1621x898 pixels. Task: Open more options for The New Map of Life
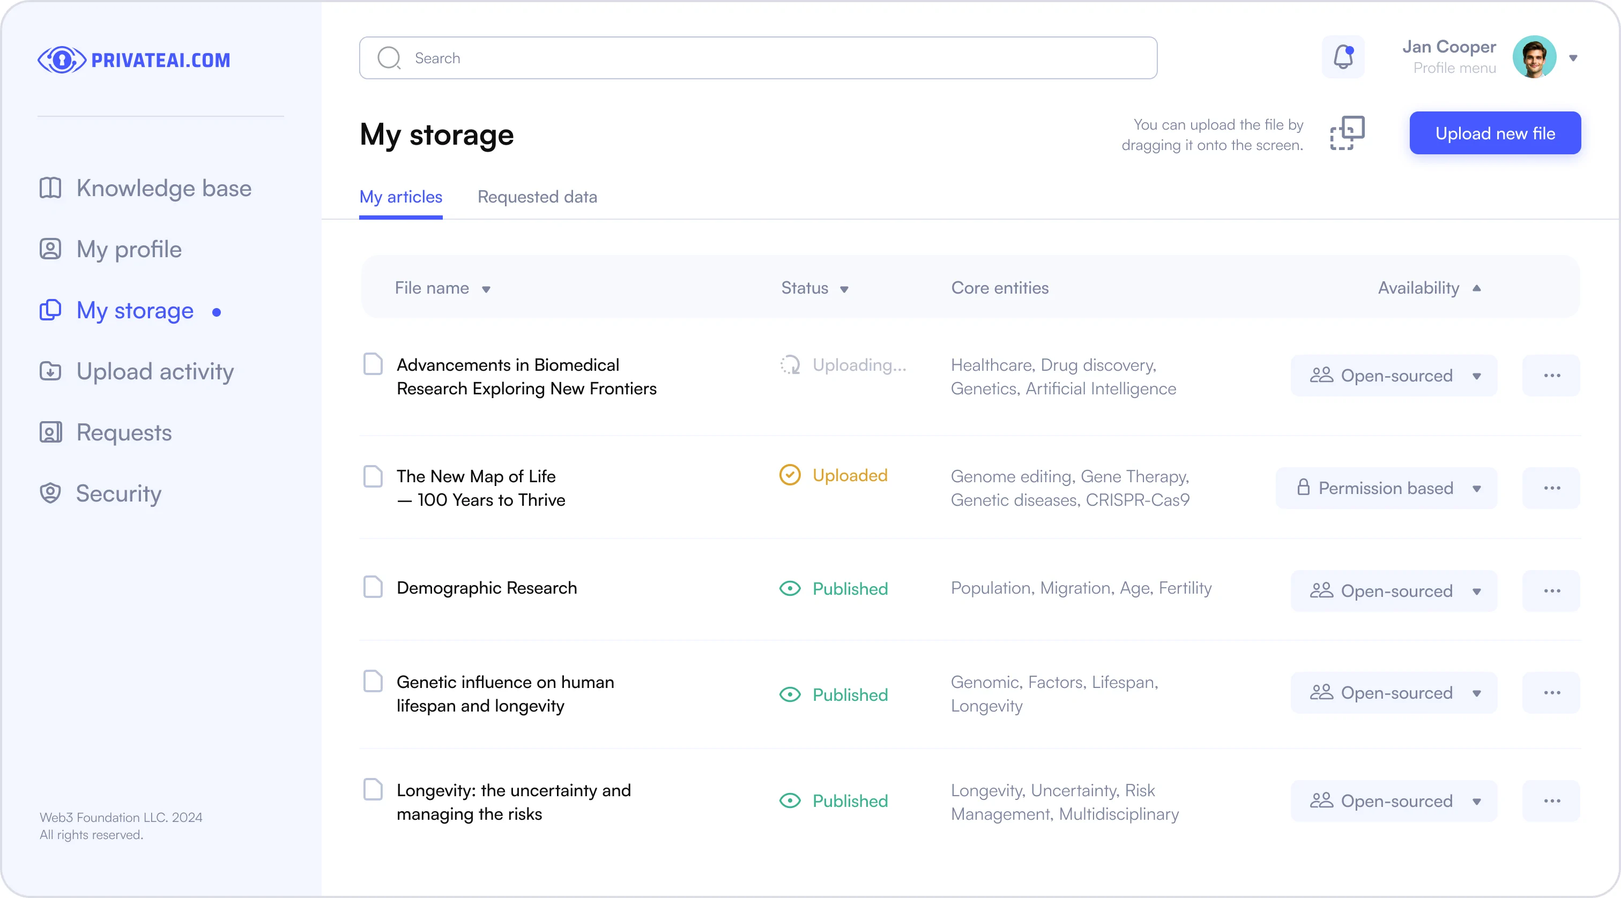click(x=1551, y=488)
